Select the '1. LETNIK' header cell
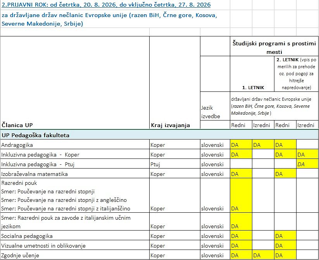This screenshot has height=260, width=319. [252, 74]
